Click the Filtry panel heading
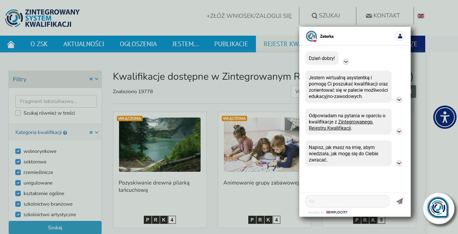 coord(20,79)
